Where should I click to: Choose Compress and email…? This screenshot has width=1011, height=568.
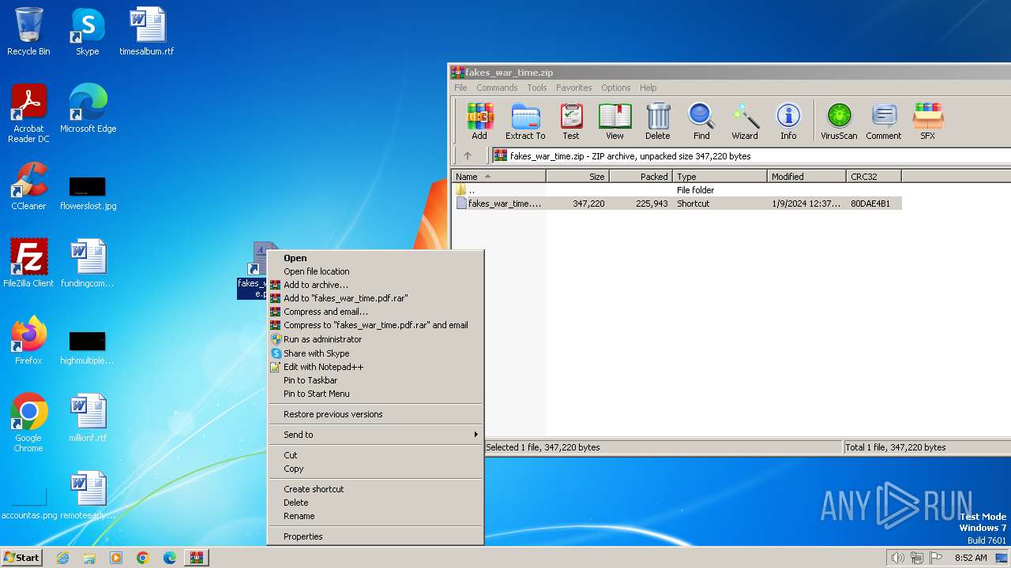tap(375, 312)
